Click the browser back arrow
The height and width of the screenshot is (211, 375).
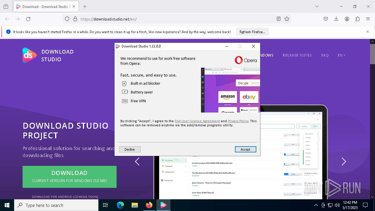[7, 19]
